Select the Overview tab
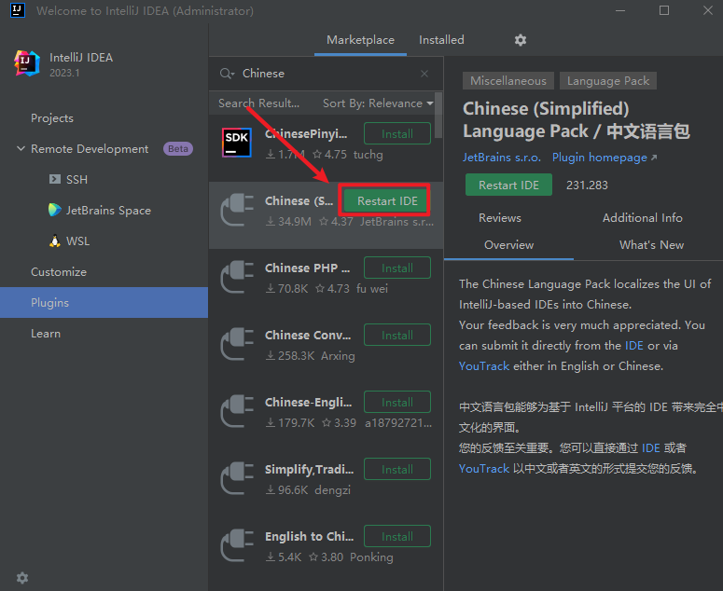Viewport: 723px width, 591px height. click(508, 245)
